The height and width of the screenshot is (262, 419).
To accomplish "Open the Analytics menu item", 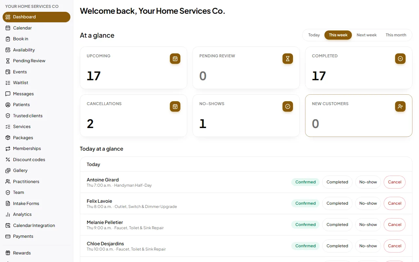I will click(36, 215).
